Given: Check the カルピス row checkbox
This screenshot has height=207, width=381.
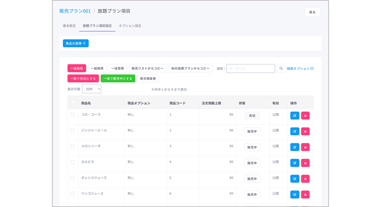Looking at the screenshot, I should [x=73, y=162].
